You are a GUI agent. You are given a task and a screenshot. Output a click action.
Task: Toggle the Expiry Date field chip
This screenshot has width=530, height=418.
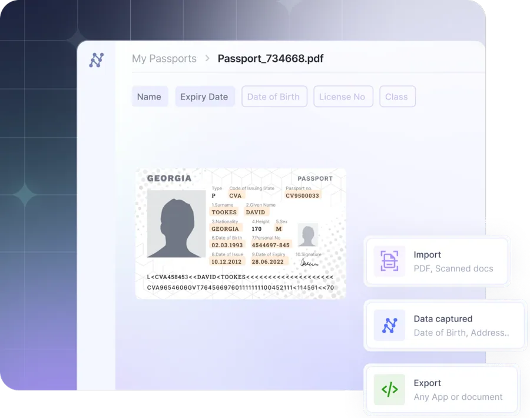204,97
